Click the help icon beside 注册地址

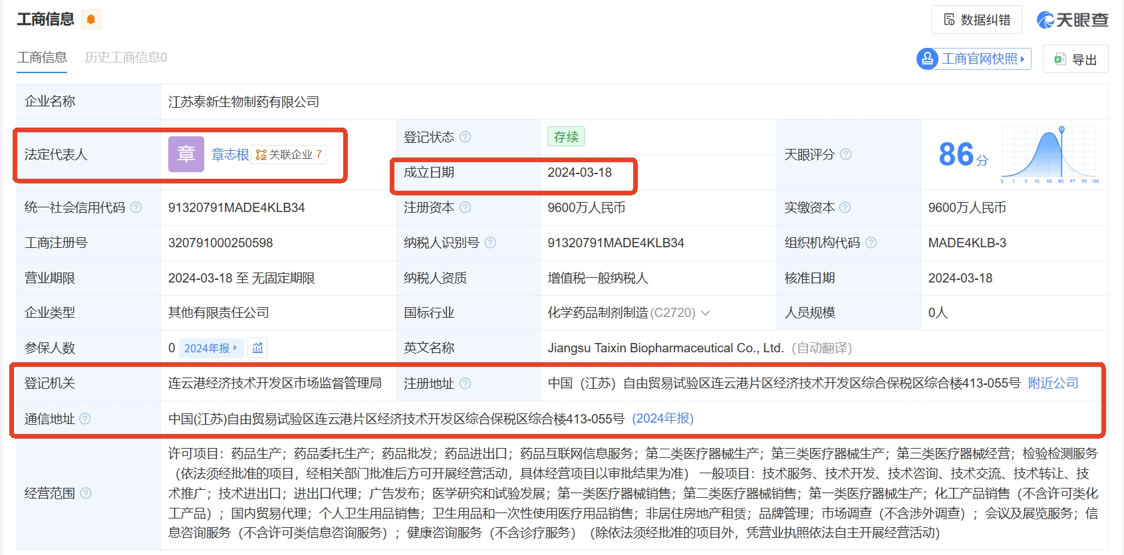point(466,384)
